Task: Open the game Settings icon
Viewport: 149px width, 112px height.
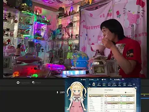Action: point(130,84)
